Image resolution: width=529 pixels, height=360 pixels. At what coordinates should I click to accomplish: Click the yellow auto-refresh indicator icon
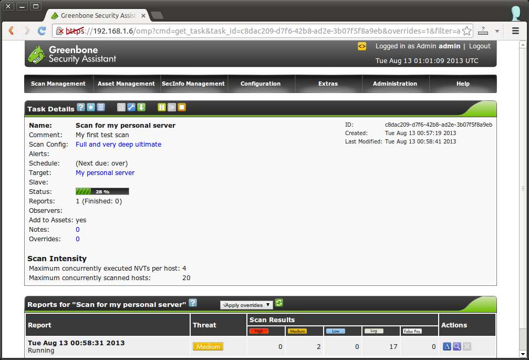(x=362, y=46)
